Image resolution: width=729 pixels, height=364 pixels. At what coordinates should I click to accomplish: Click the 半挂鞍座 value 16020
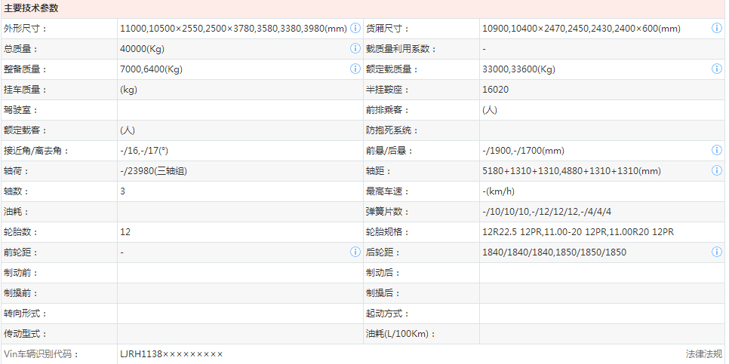click(495, 90)
